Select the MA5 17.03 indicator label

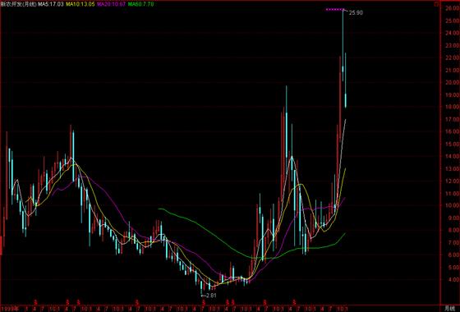(x=50, y=4)
